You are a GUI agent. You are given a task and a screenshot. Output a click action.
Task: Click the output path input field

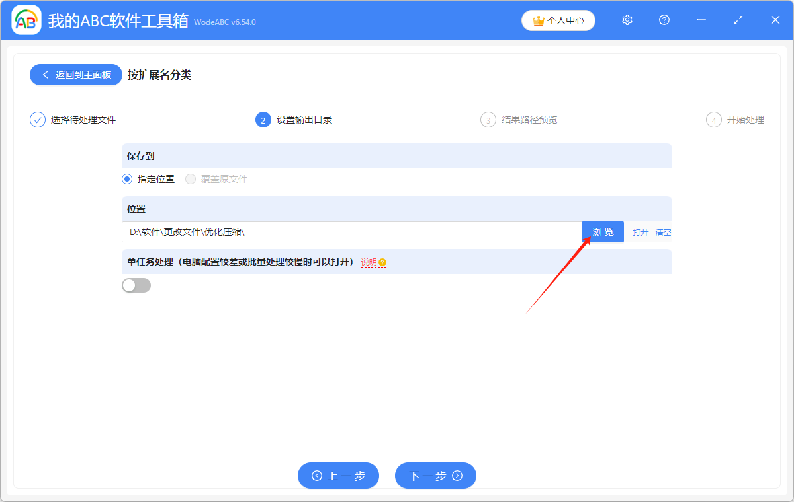331,232
